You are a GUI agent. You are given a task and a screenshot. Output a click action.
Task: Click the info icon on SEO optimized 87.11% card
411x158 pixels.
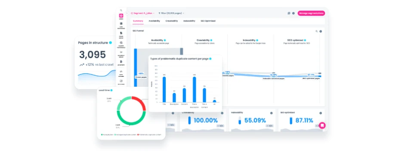[x=321, y=113]
